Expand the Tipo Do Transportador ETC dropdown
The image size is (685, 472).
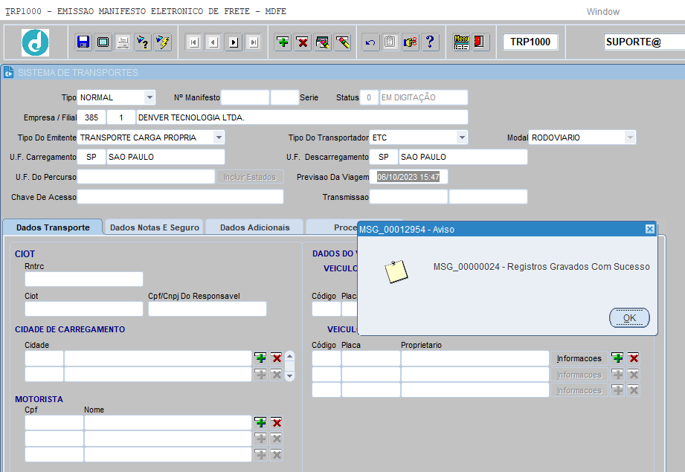pyautogui.click(x=462, y=138)
